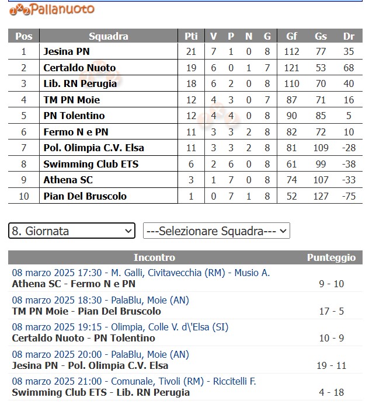369x415 pixels.
Task: Click PN Tolentino in standings
Action: (74, 116)
